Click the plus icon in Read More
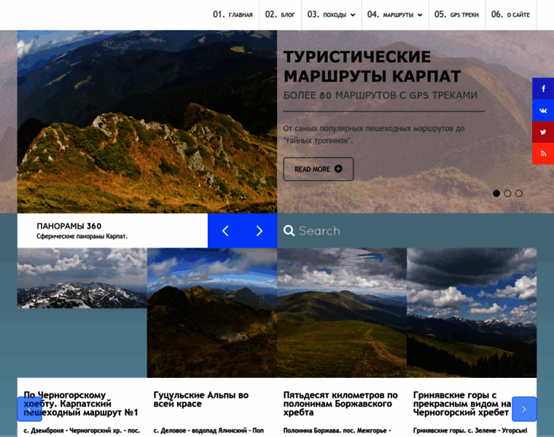This screenshot has width=554, height=437. point(338,169)
